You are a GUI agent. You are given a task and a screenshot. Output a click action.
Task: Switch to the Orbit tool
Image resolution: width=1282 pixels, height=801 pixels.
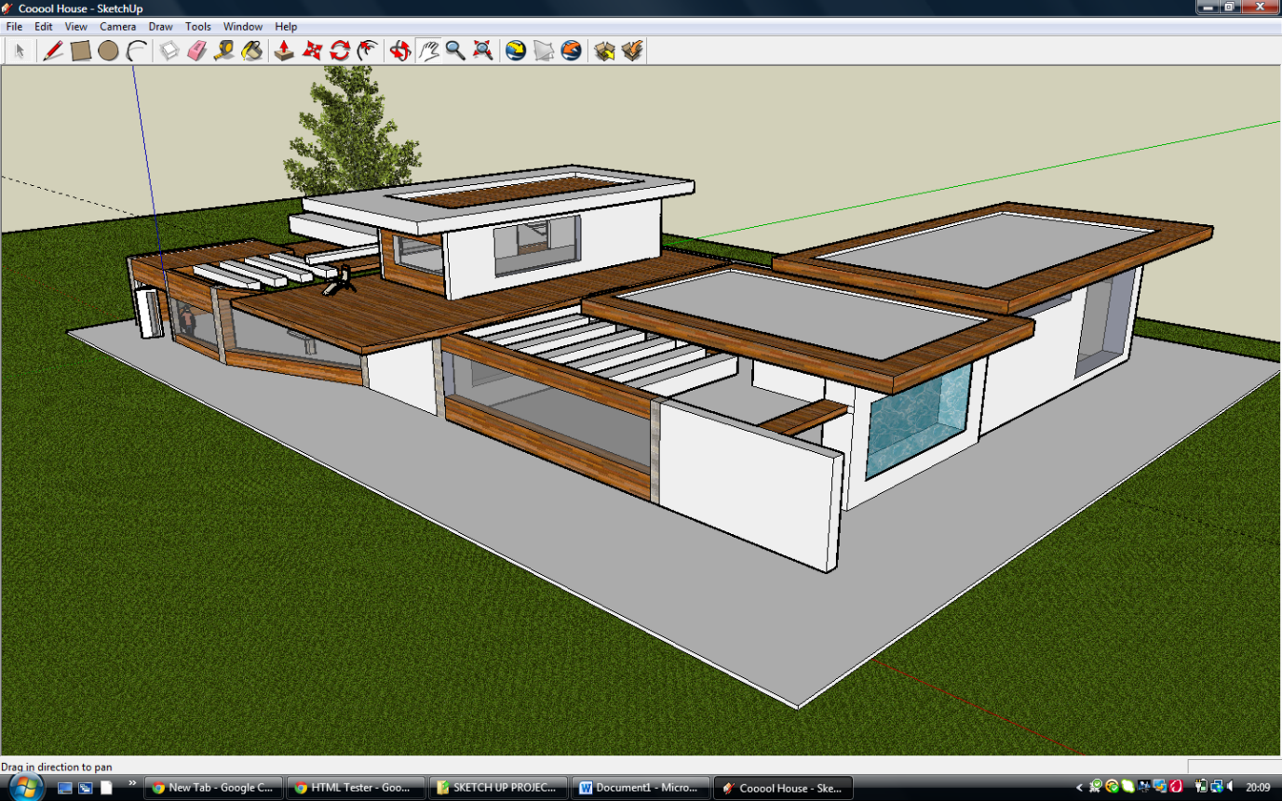coord(400,51)
